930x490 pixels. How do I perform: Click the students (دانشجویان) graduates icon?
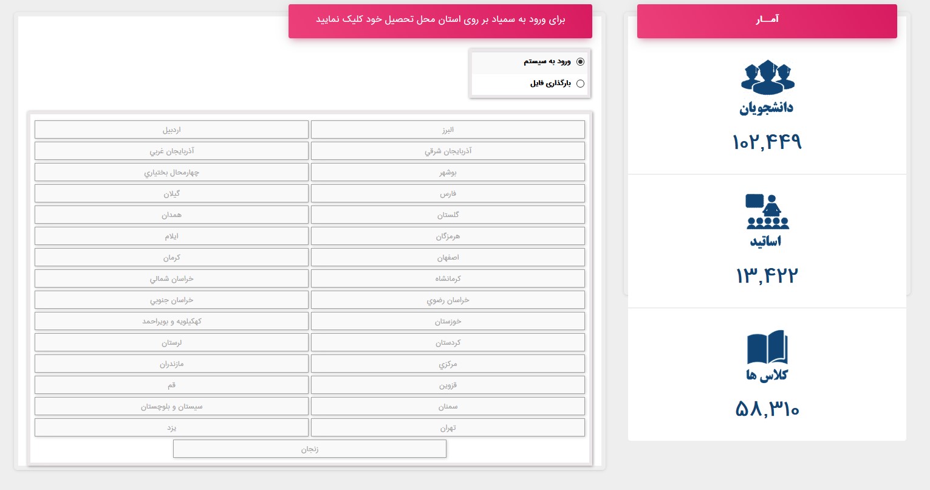coord(767,77)
